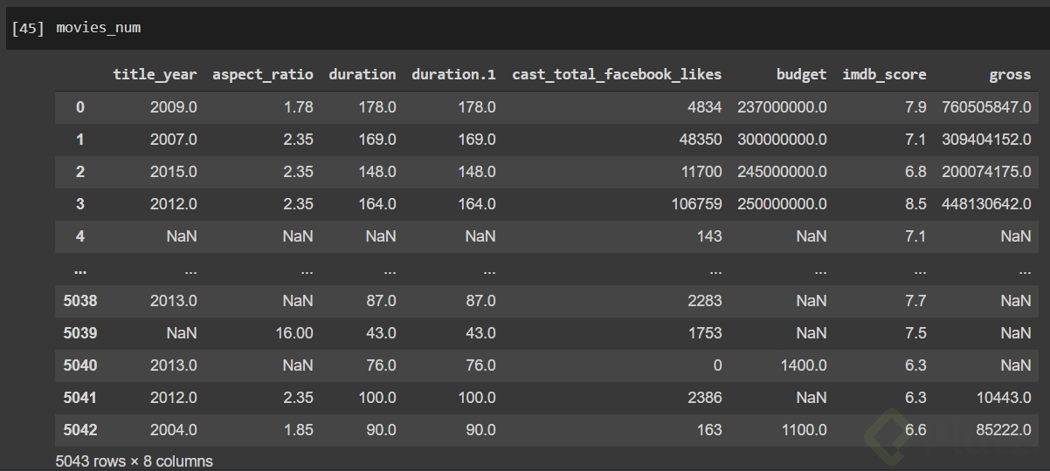Click imdb_score value 7.5
The image size is (1050, 471).
[916, 332]
